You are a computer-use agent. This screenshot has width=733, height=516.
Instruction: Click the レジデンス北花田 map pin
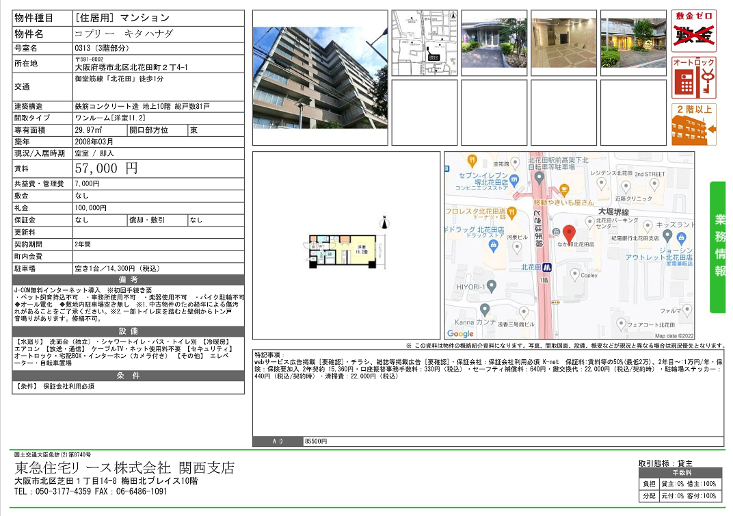[602, 184]
